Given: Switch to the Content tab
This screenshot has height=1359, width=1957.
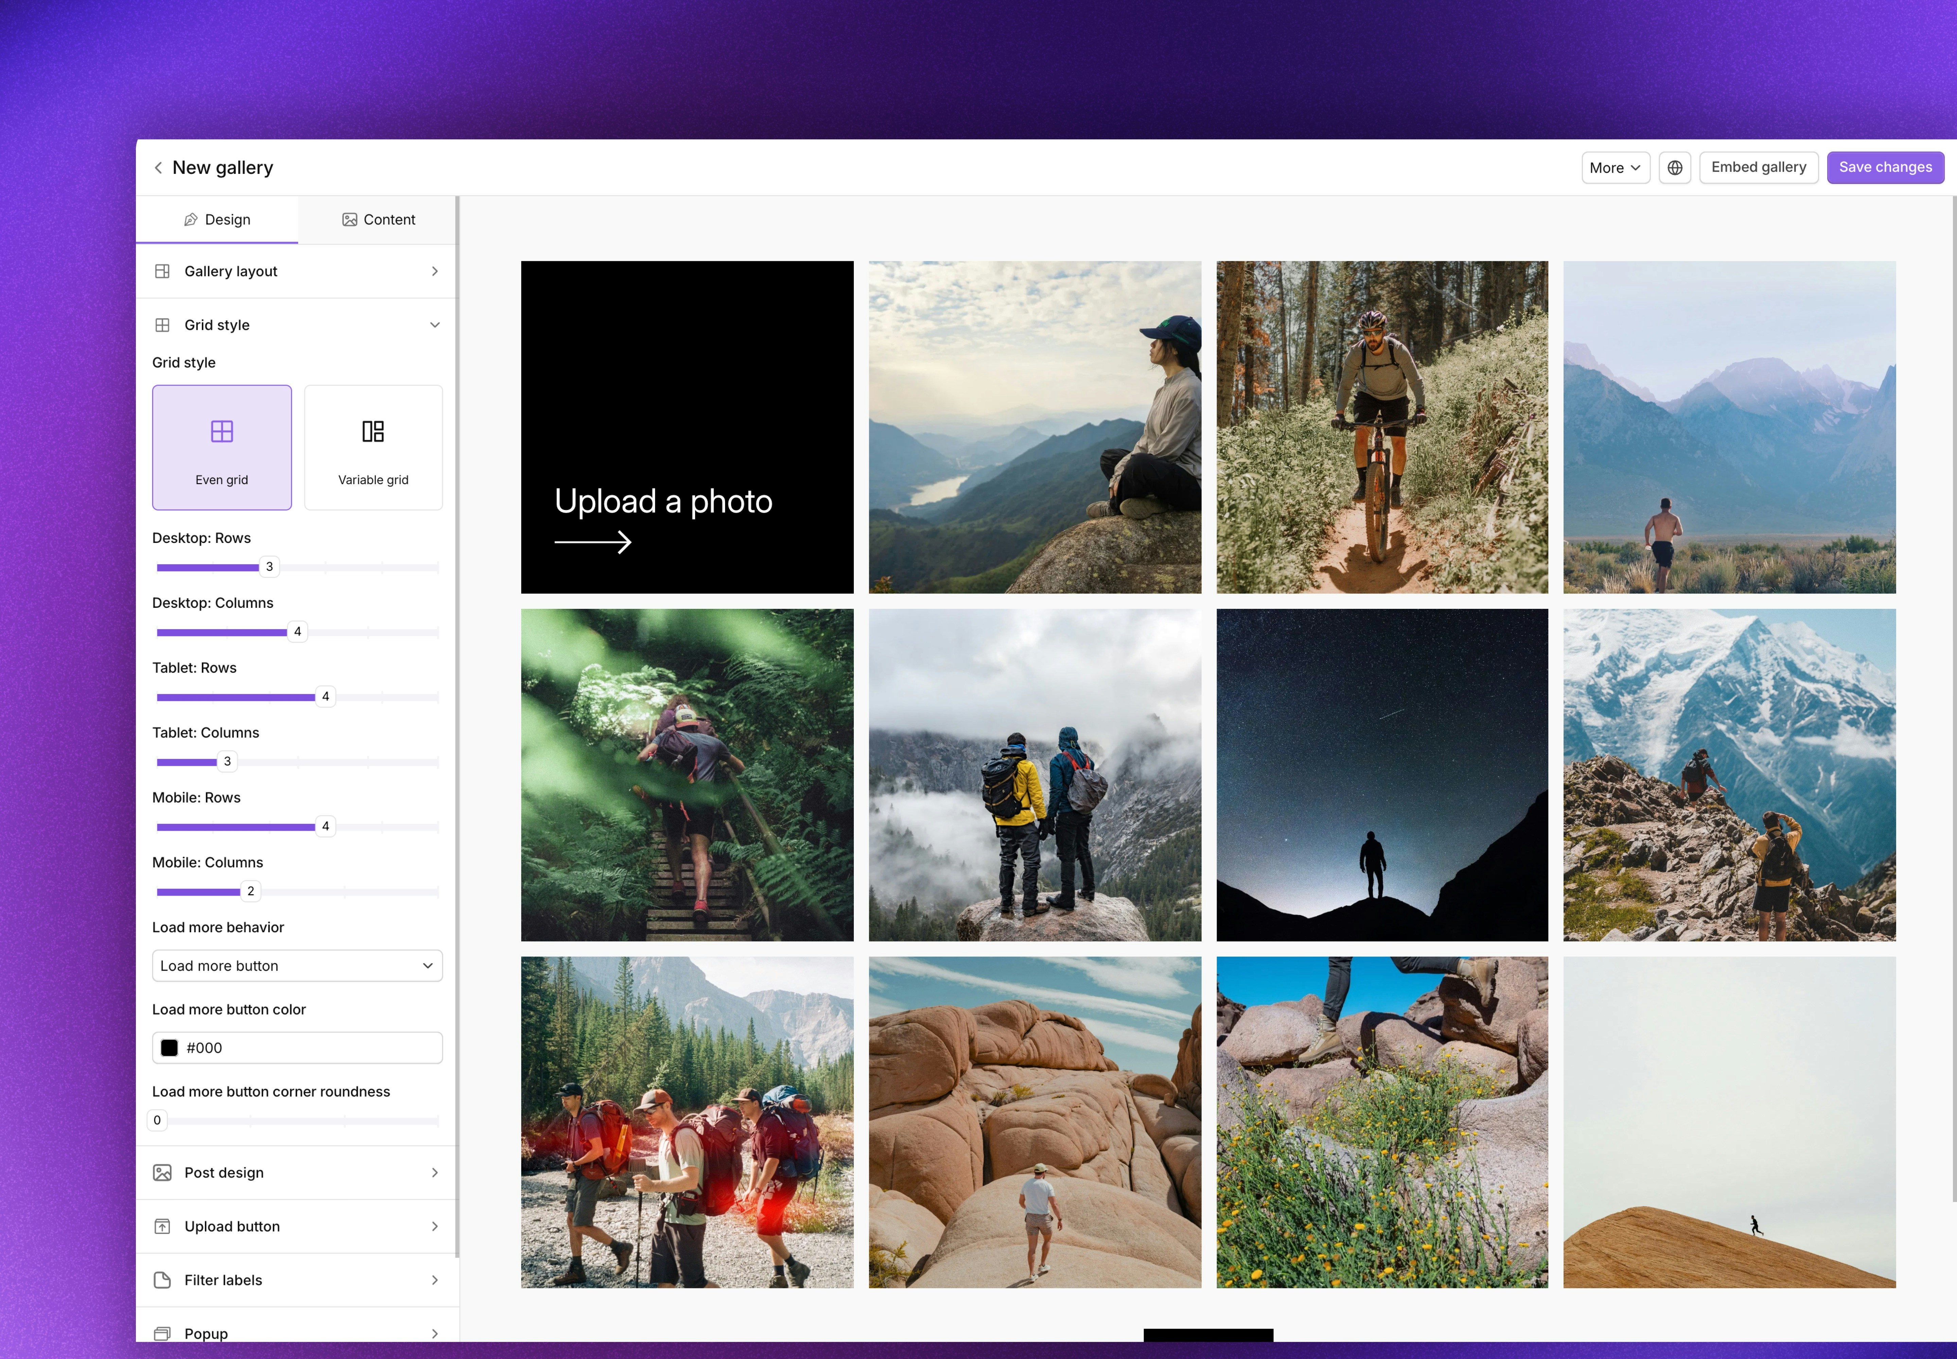Looking at the screenshot, I should coord(378,219).
